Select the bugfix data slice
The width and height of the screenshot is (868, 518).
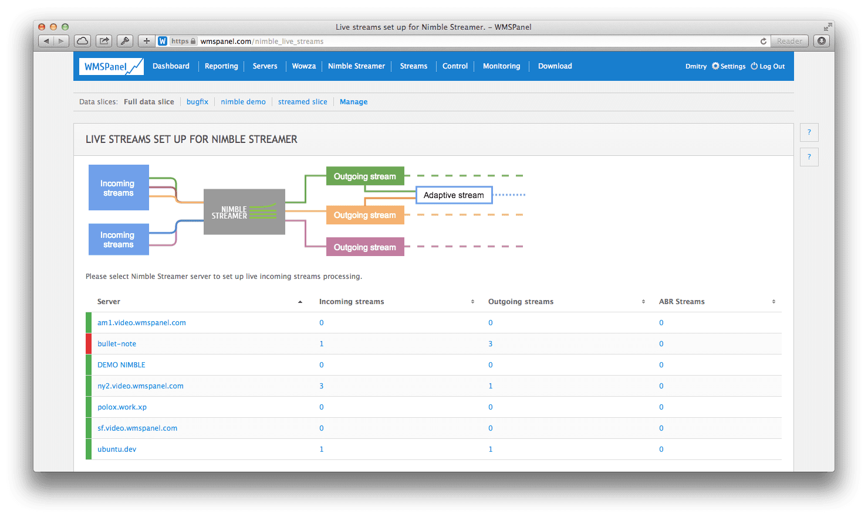[x=197, y=102]
